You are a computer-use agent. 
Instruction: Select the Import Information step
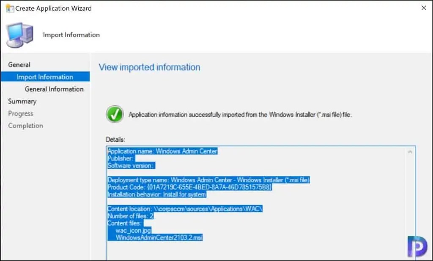point(45,77)
